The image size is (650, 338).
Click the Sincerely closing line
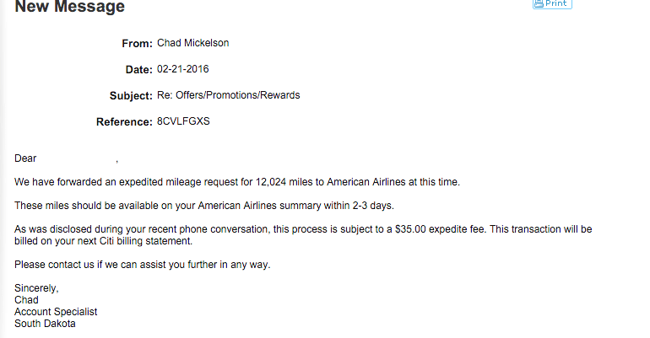[36, 288]
